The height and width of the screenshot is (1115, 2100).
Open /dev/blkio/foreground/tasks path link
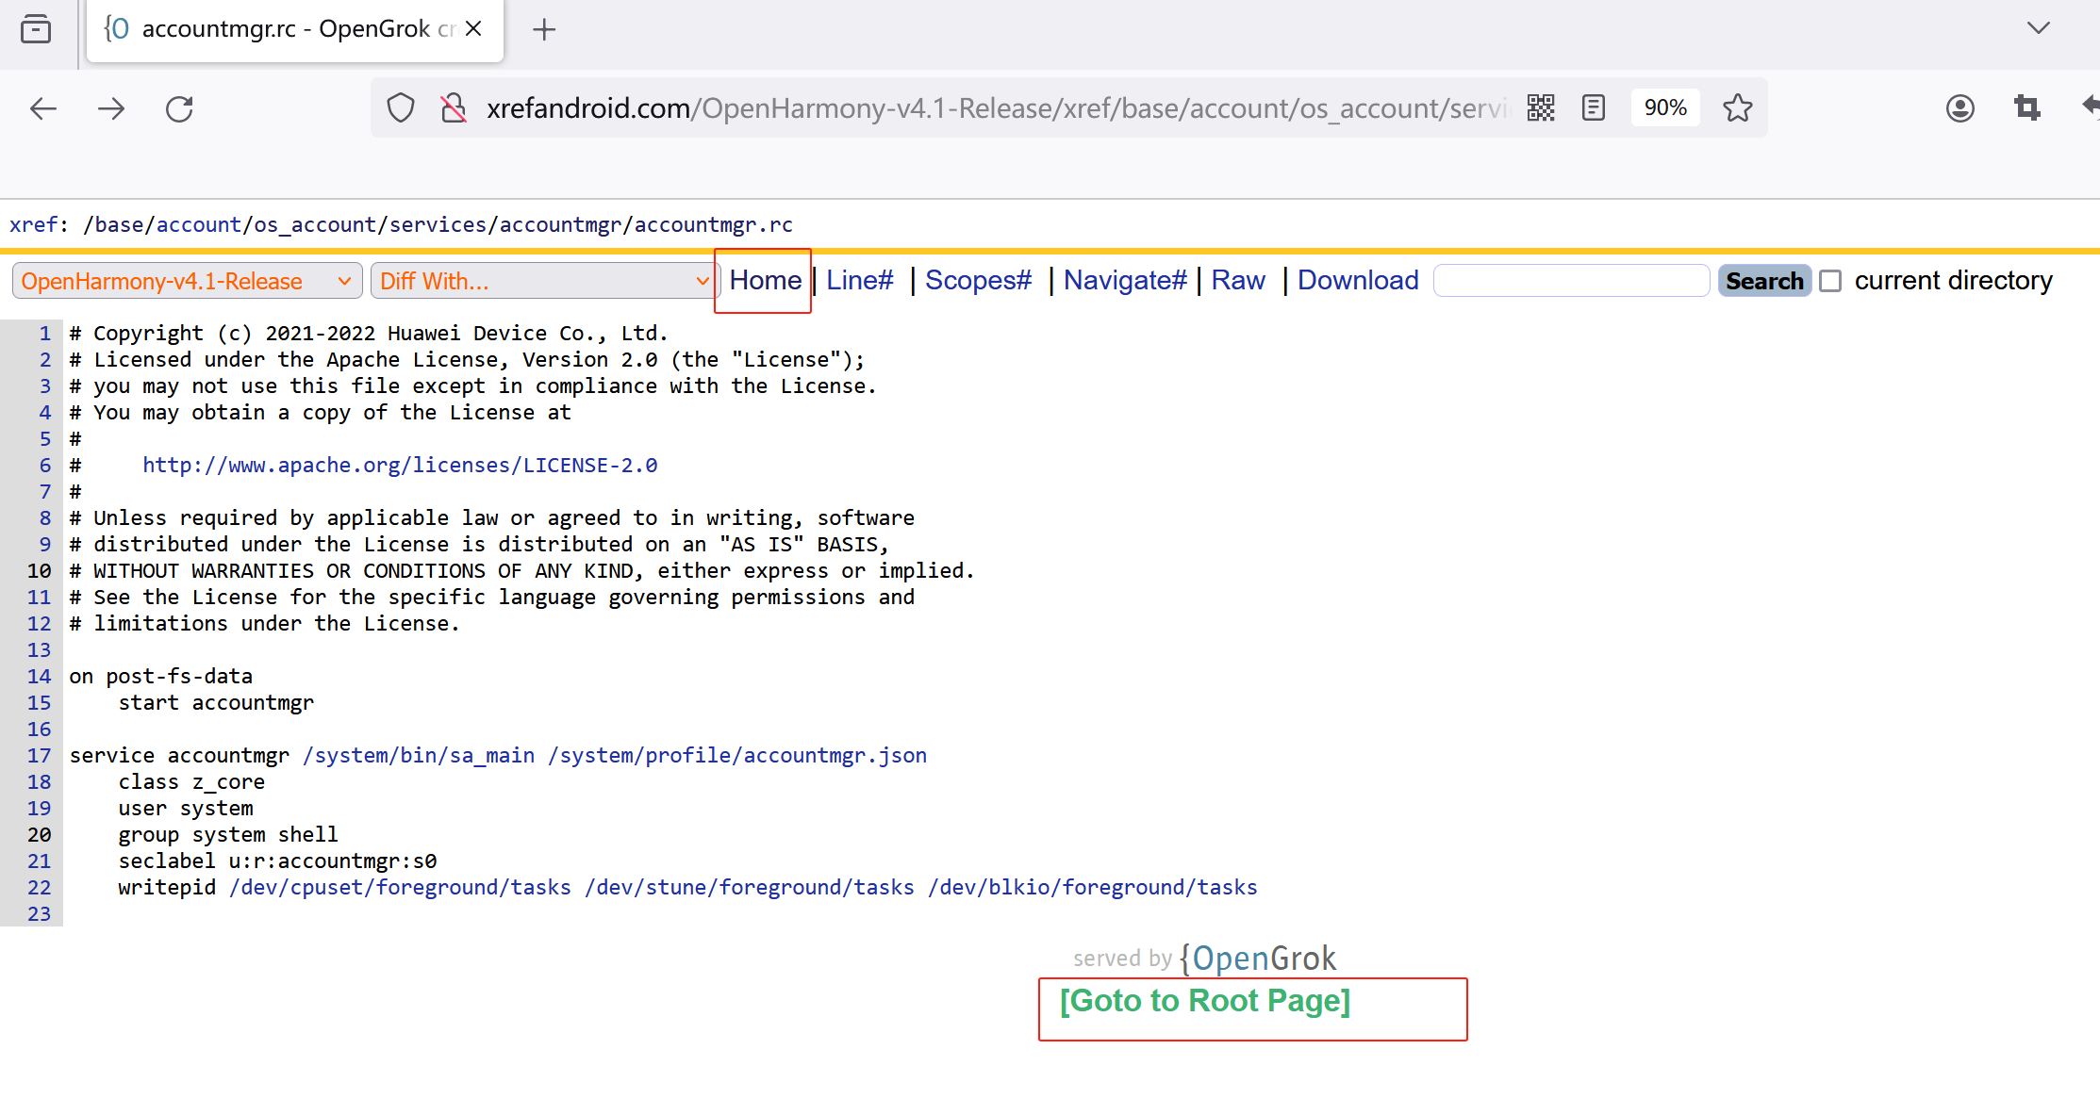1093,887
